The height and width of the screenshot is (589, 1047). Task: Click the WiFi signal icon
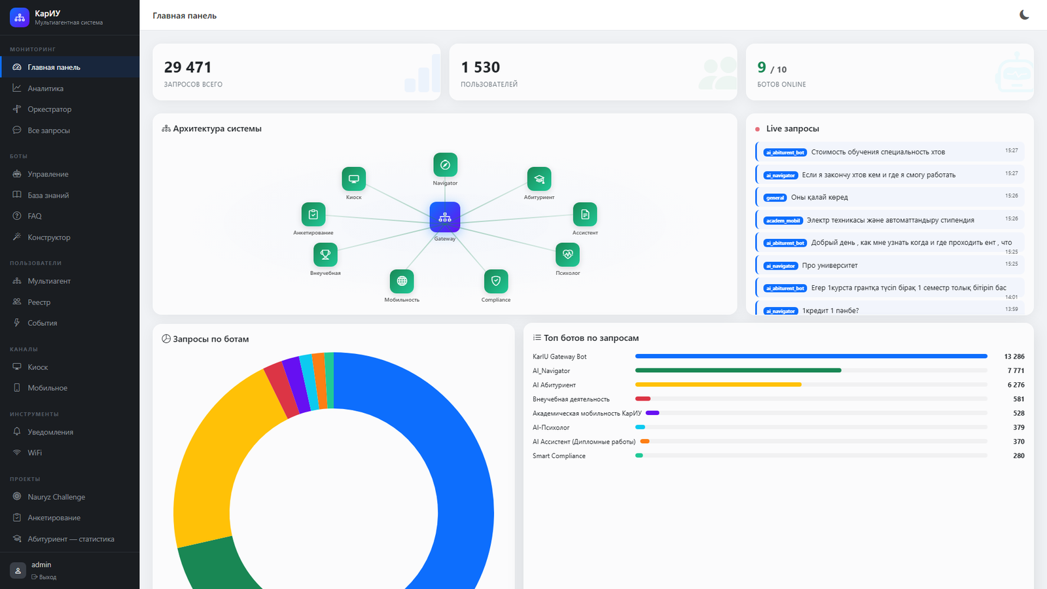click(x=17, y=453)
